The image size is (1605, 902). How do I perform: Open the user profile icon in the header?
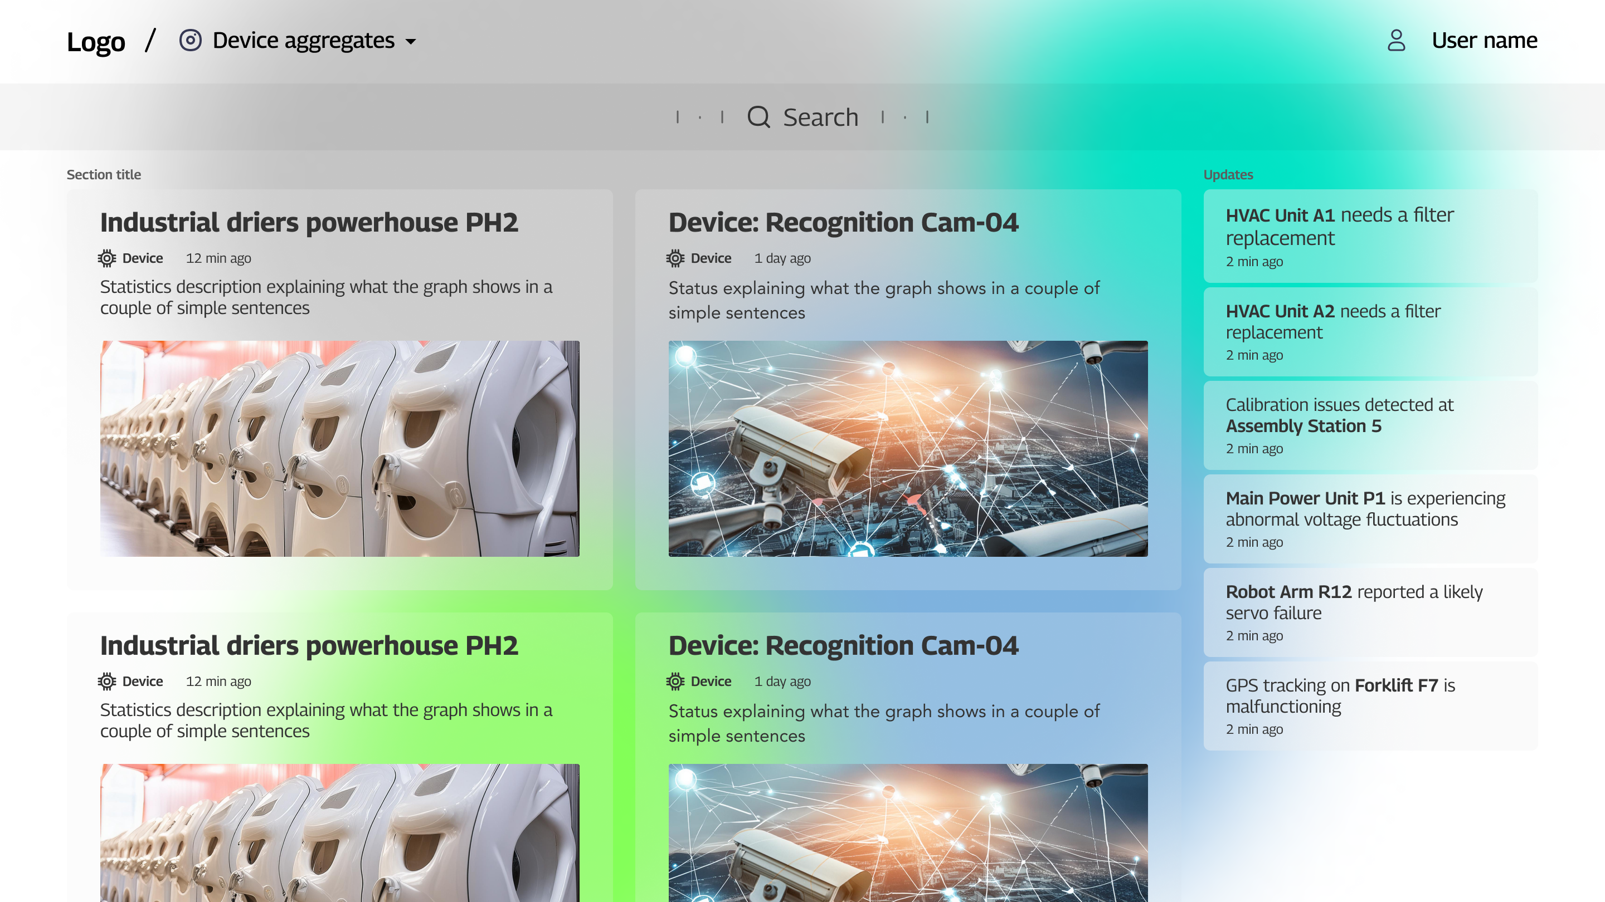coord(1395,40)
